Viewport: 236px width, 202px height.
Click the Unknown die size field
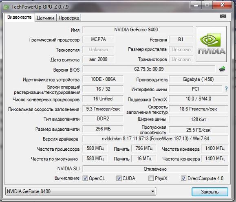pos(181,50)
